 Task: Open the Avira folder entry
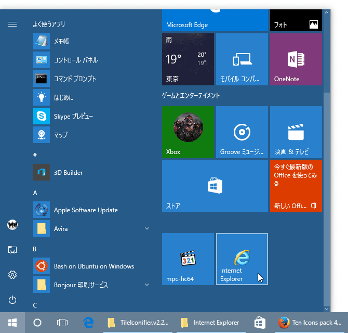click(x=91, y=229)
